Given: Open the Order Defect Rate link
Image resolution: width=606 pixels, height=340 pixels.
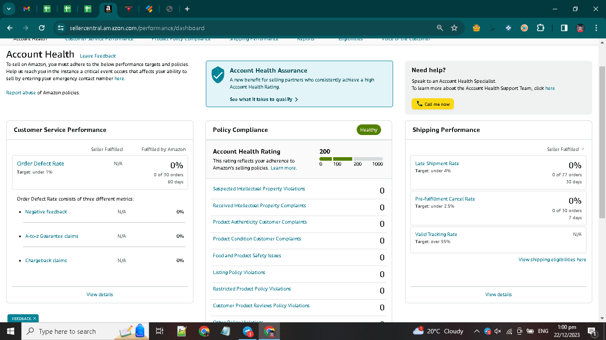Looking at the screenshot, I should [40, 163].
